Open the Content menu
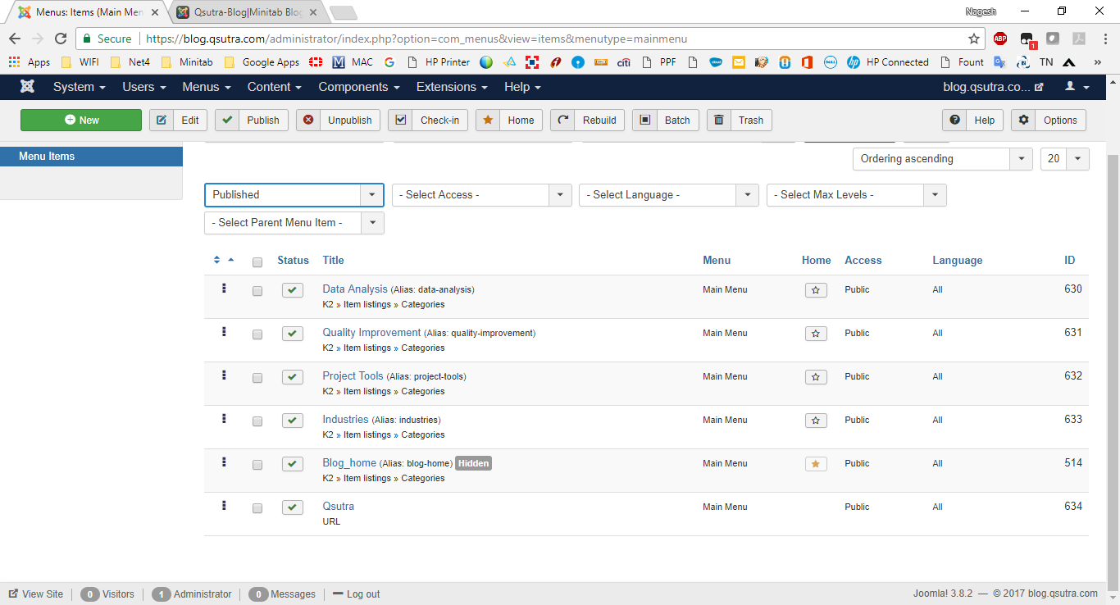 pyautogui.click(x=275, y=87)
